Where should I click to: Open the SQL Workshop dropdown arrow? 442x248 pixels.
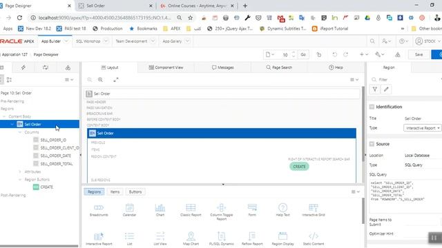click(x=106, y=41)
